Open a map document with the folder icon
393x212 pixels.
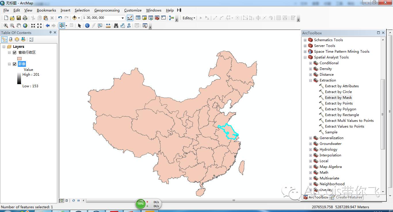click(x=12, y=18)
